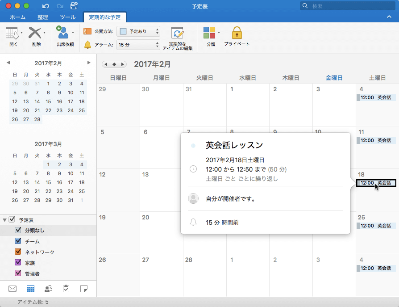Click day cell 13 in main calendar
The image size is (399, 307).
coord(161,190)
